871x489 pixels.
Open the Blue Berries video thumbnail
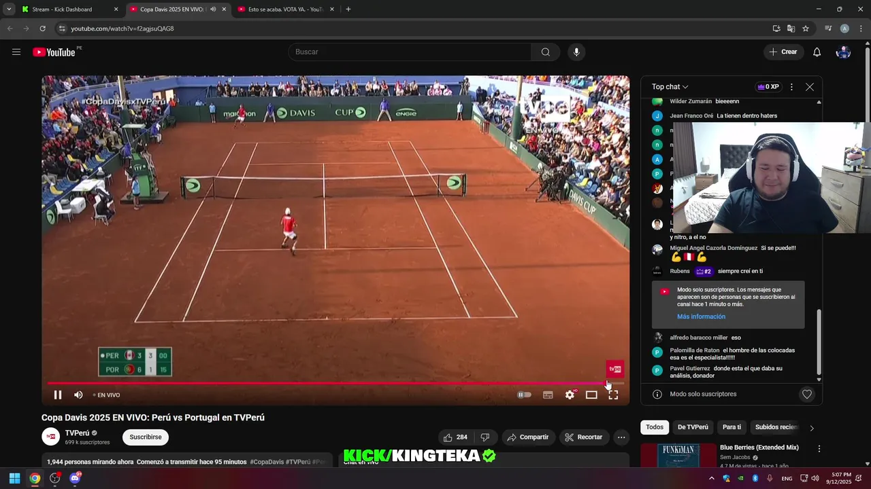(678, 456)
